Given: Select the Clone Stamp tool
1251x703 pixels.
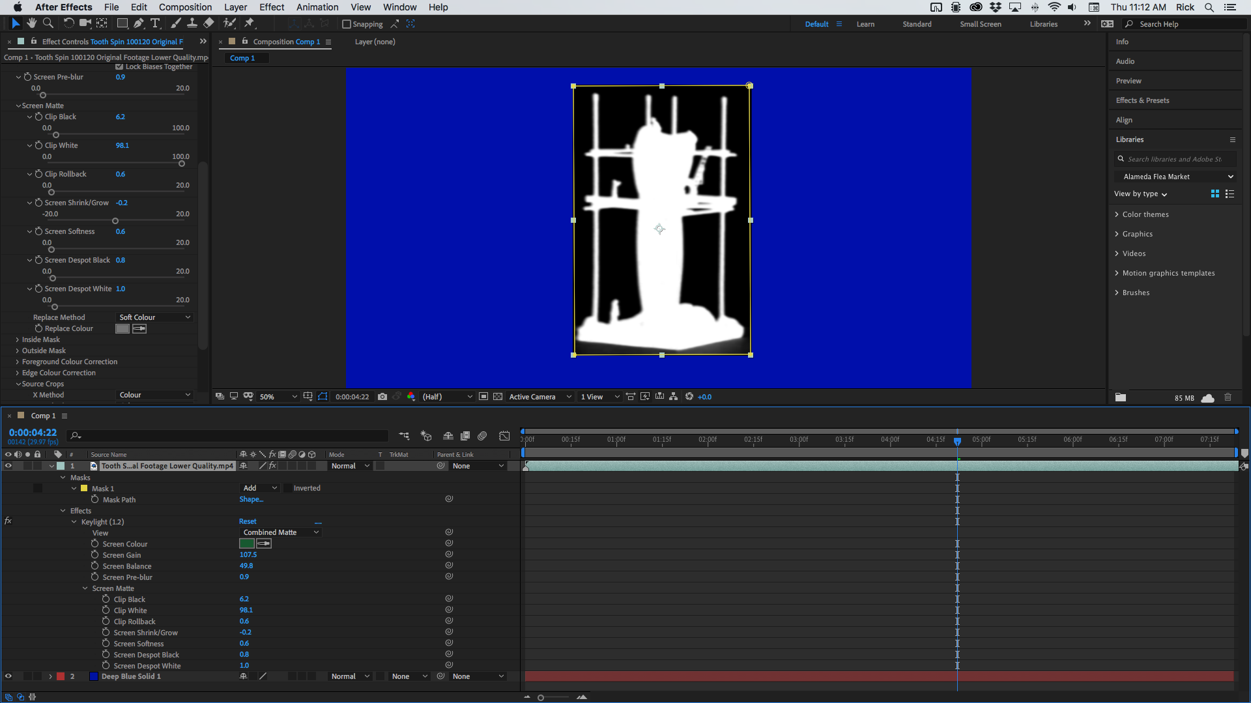Looking at the screenshot, I should point(192,23).
